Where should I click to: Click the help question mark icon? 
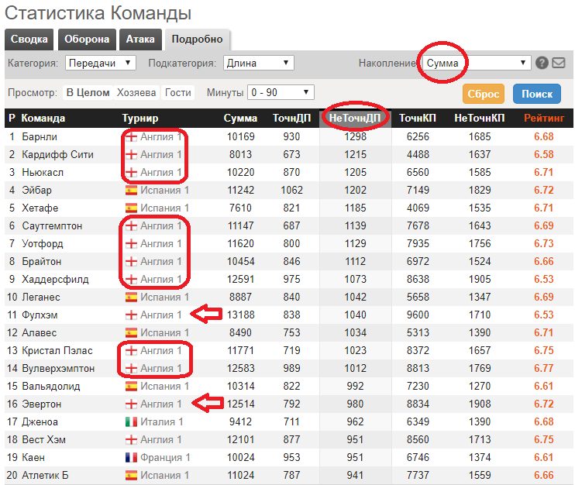542,63
